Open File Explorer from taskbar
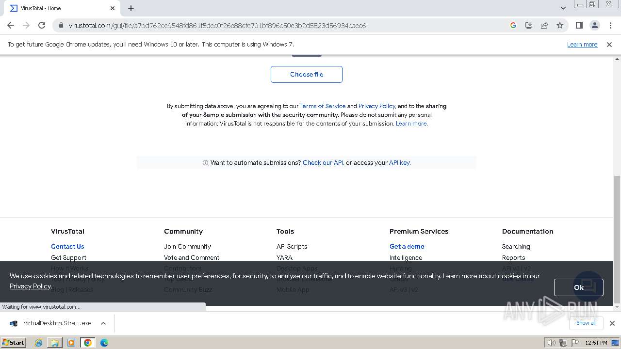The width and height of the screenshot is (621, 349). (x=55, y=343)
